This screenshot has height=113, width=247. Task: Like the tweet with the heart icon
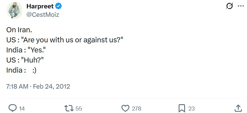(125, 108)
